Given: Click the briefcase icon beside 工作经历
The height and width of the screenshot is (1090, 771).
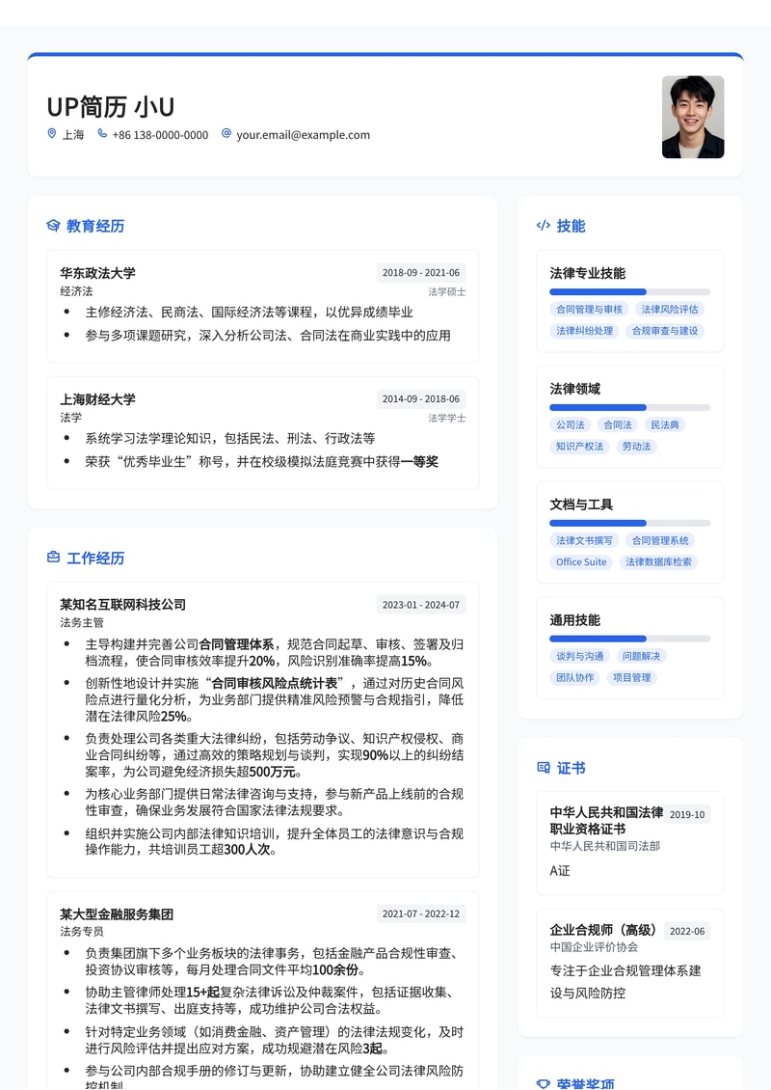Looking at the screenshot, I should (x=53, y=558).
